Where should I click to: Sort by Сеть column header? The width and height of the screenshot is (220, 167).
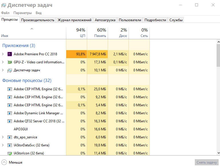click(139, 33)
